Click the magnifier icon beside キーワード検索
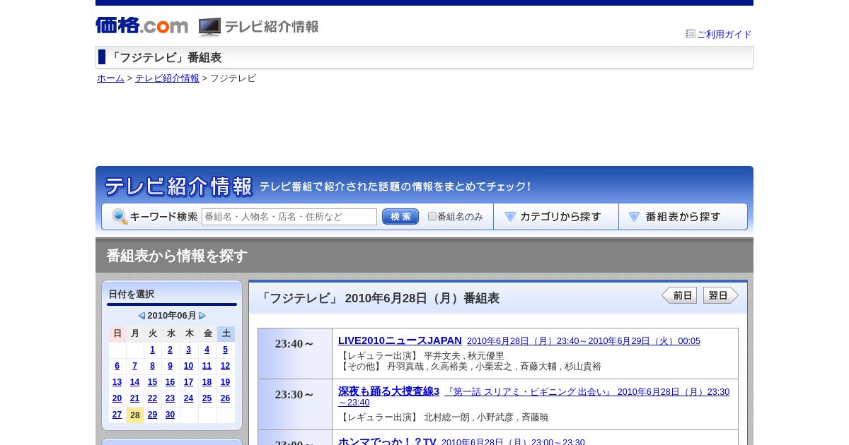This screenshot has height=445, width=849. (x=120, y=217)
